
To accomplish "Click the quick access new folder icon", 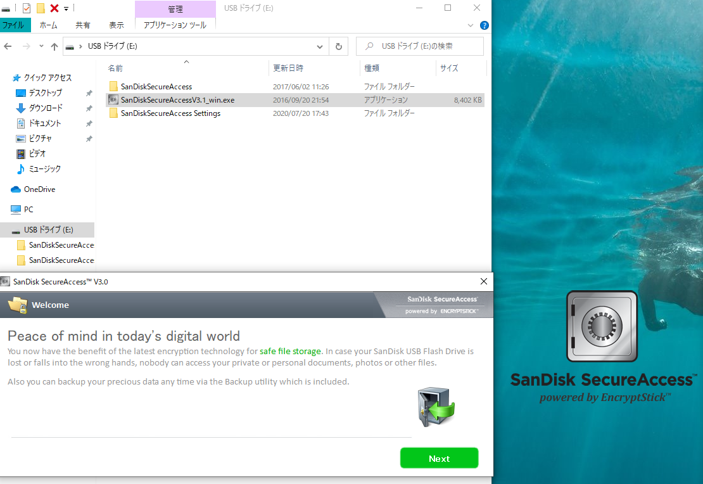I will tap(41, 8).
